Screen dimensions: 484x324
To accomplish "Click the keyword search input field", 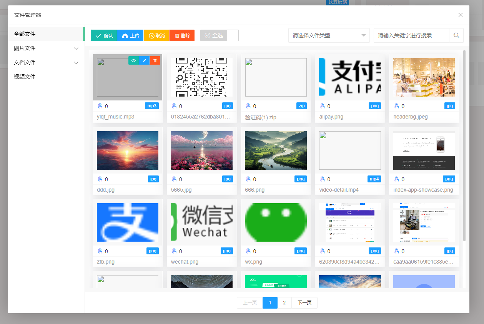I will [x=411, y=35].
